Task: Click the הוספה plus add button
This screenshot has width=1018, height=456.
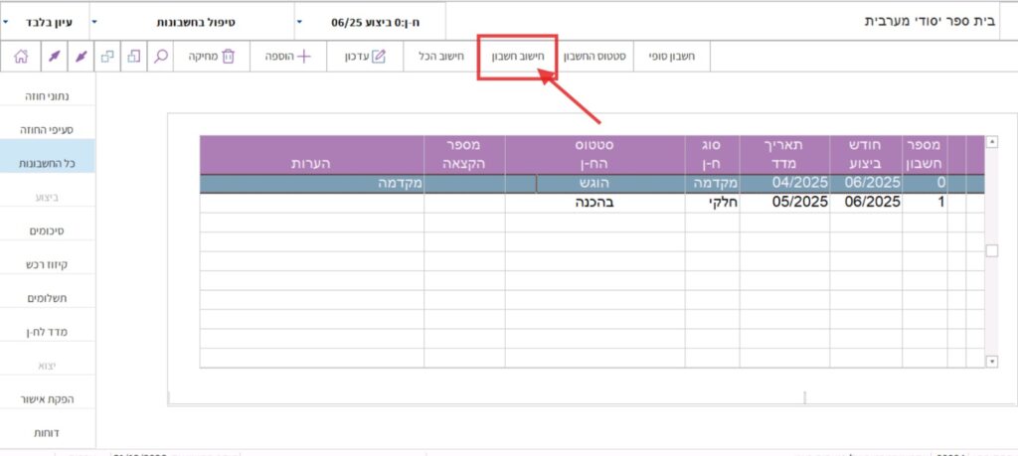Action: click(x=287, y=57)
